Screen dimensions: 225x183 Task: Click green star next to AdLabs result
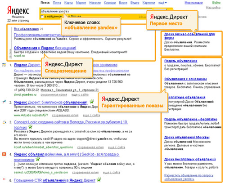click(92, 102)
